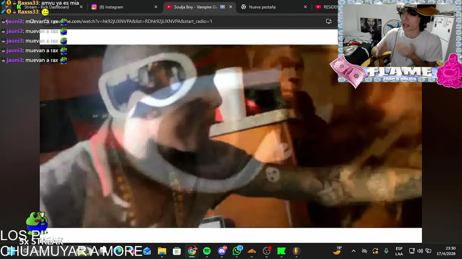Image resolution: width=462 pixels, height=259 pixels.
Task: Open File Explorer from the taskbar
Action: (162, 251)
